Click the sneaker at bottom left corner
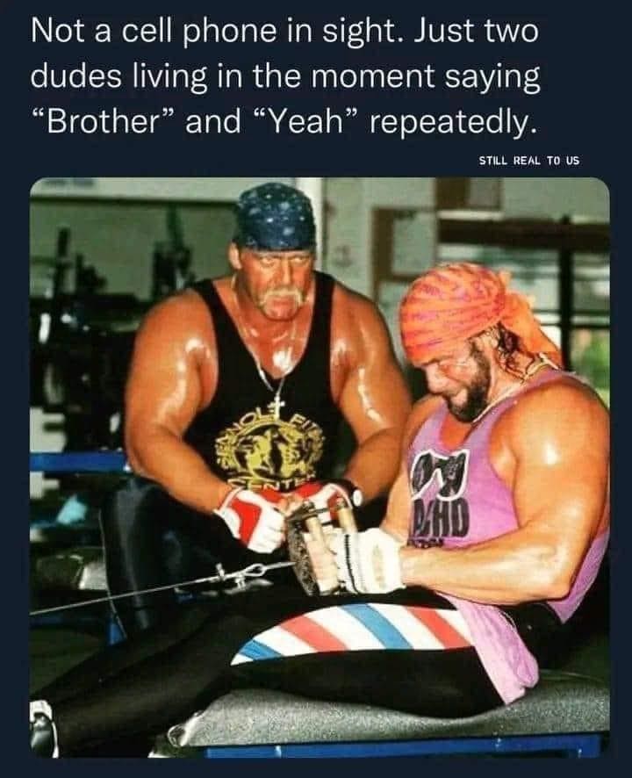632x778 pixels. point(43,727)
